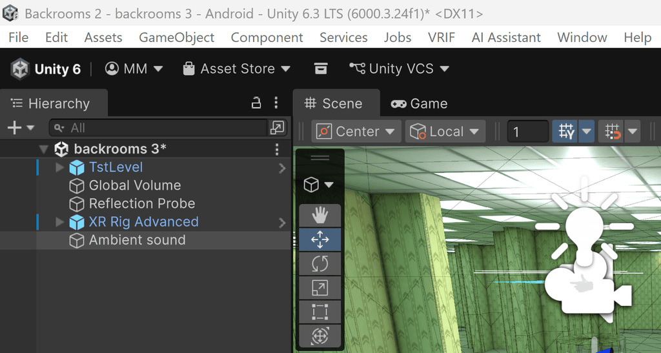This screenshot has width=661, height=353.
Task: Toggle the grid snapping magnet button
Action: pyautogui.click(x=612, y=132)
